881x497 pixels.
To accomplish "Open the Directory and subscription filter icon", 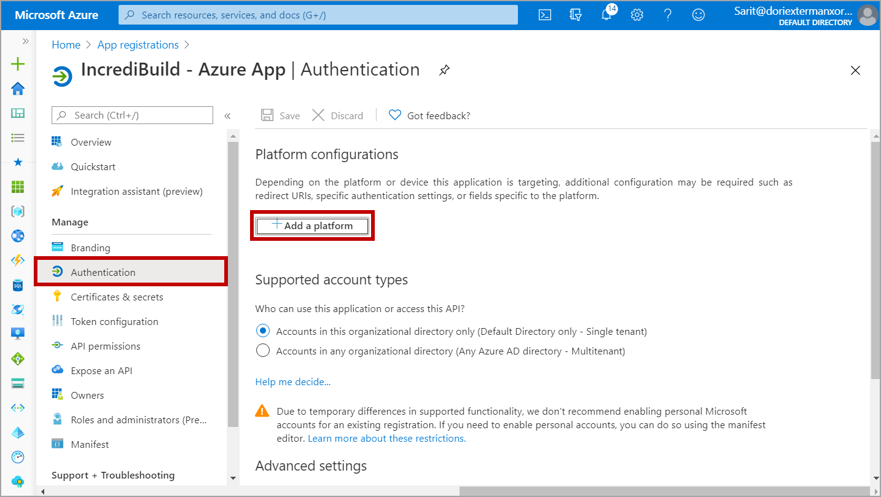I will click(x=576, y=15).
